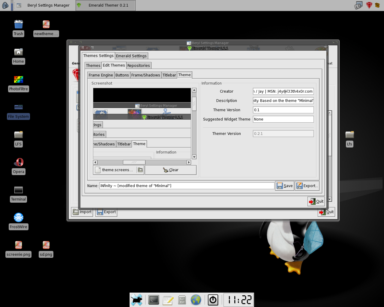
Task: Switch to the Buttons tab
Action: pyautogui.click(x=122, y=75)
